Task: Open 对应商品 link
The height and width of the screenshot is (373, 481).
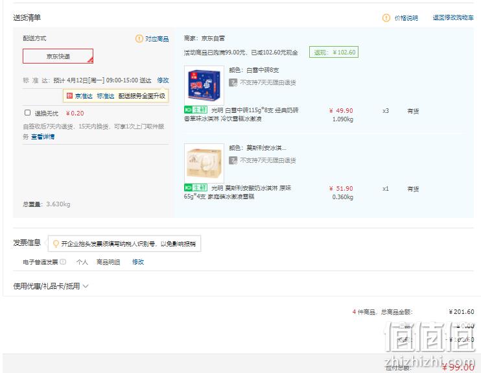Action: [x=157, y=39]
